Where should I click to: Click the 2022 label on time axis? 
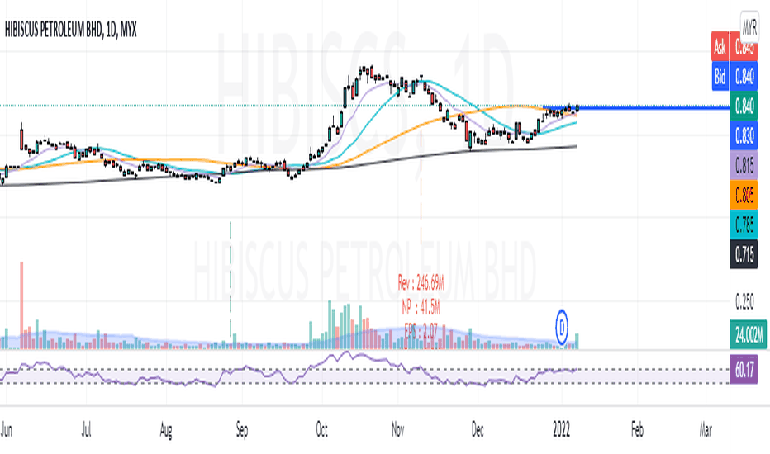561,430
